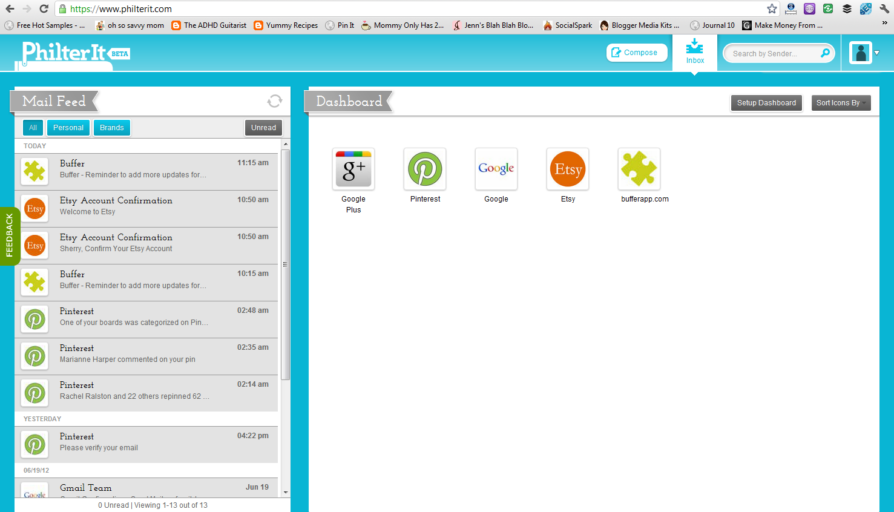Select the Personal filter tab
Image resolution: width=894 pixels, height=512 pixels.
point(68,128)
